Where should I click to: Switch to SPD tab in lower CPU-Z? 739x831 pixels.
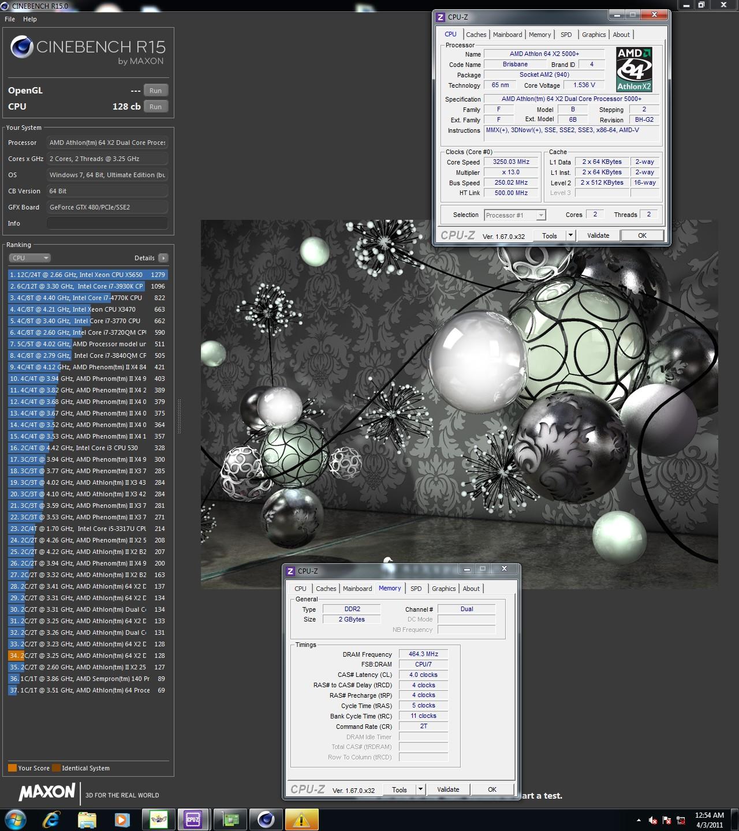point(416,589)
